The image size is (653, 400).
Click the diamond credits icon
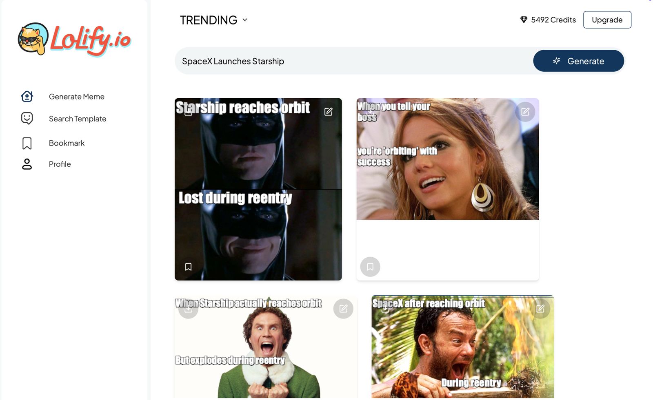coord(524,20)
